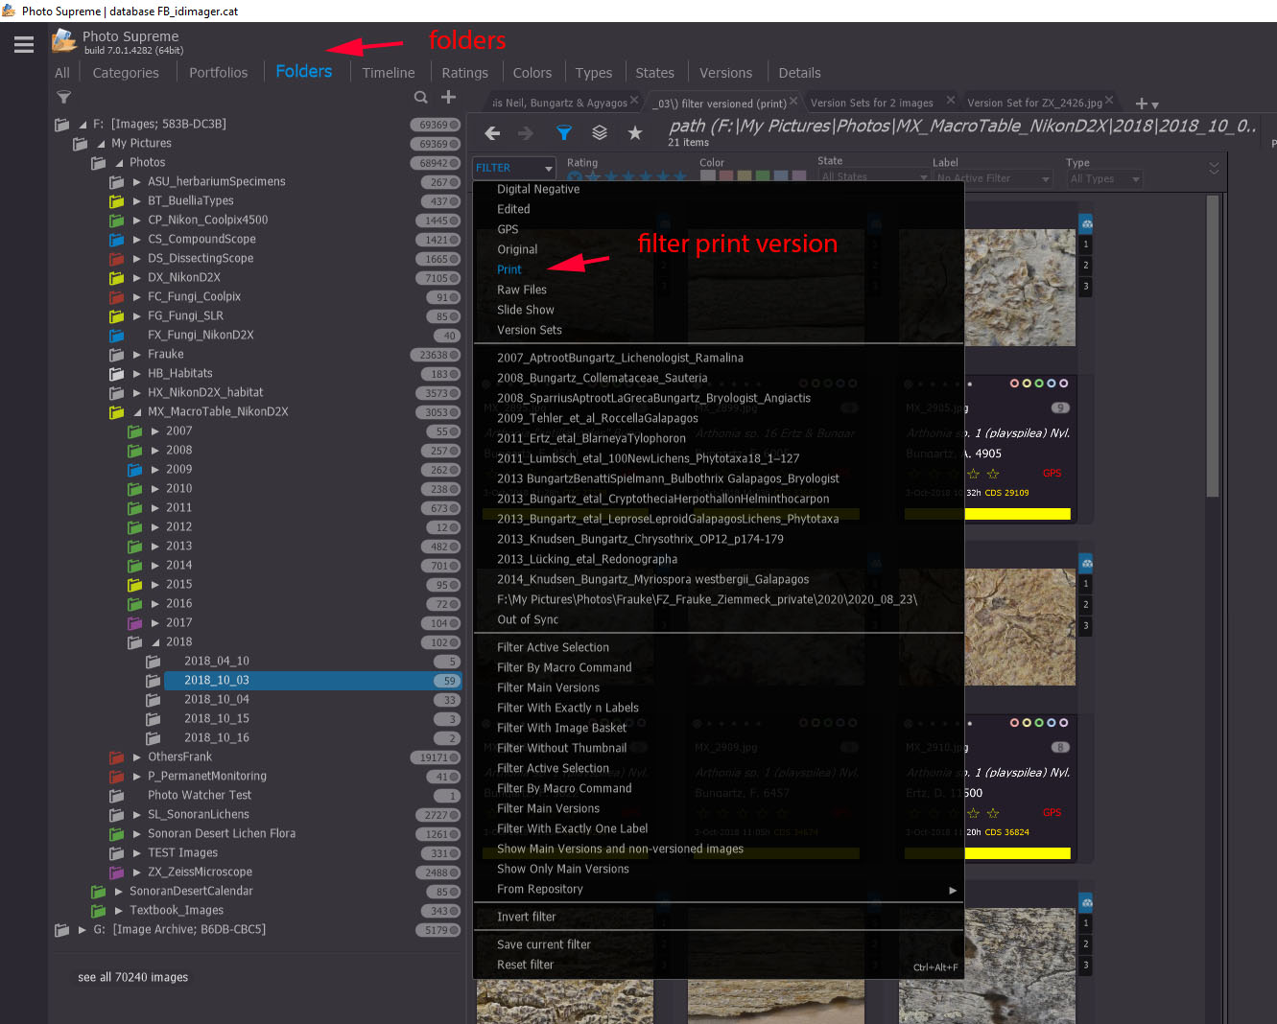The image size is (1277, 1024).
Task: Go back with the left arrow
Action: (x=492, y=133)
